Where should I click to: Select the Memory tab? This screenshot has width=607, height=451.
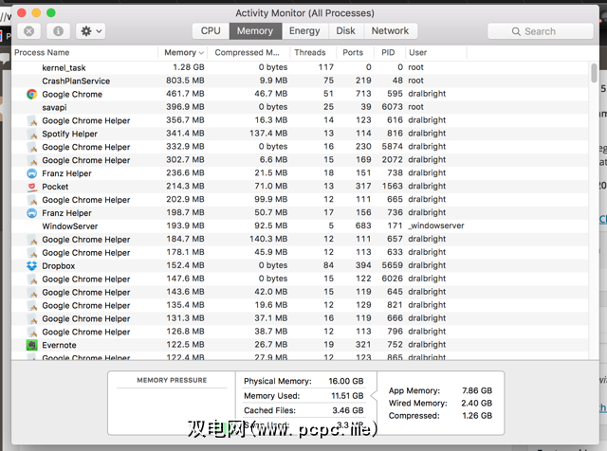pyautogui.click(x=255, y=31)
